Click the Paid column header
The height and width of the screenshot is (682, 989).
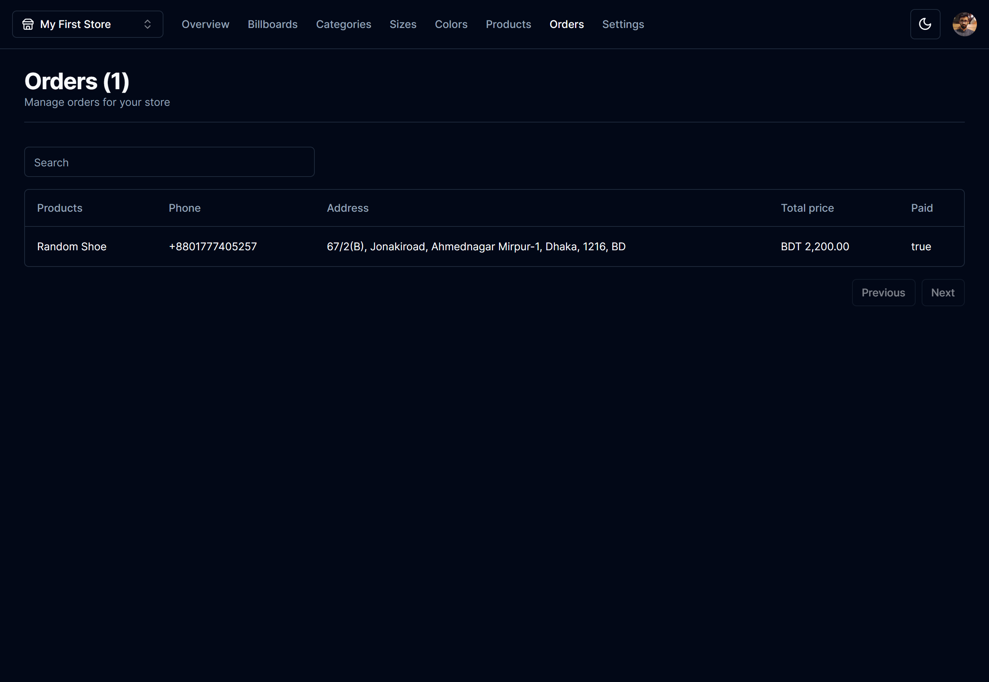922,208
